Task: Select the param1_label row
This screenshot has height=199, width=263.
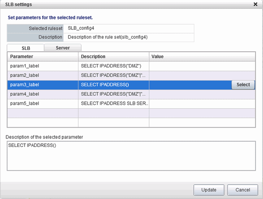Action: 43,66
